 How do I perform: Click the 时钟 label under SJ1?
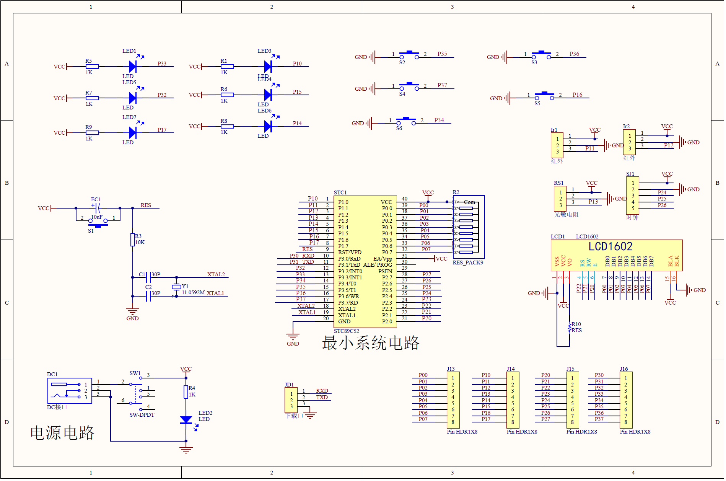632,217
